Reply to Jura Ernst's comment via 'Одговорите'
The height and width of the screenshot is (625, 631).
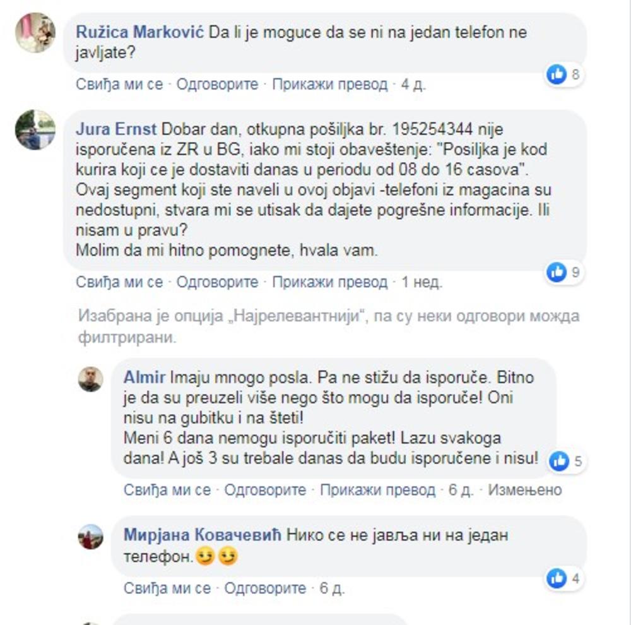point(217,282)
